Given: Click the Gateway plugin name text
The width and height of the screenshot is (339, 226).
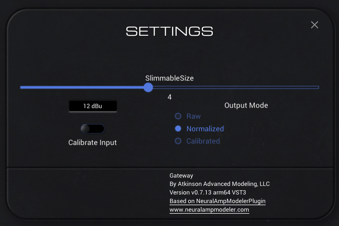Looking at the screenshot, I should pos(181,176).
